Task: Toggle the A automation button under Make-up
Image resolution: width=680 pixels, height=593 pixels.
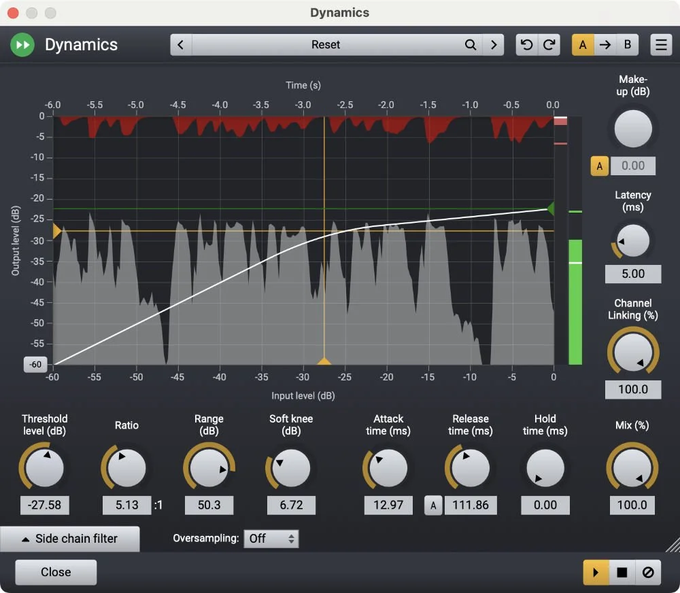Action: coord(598,165)
